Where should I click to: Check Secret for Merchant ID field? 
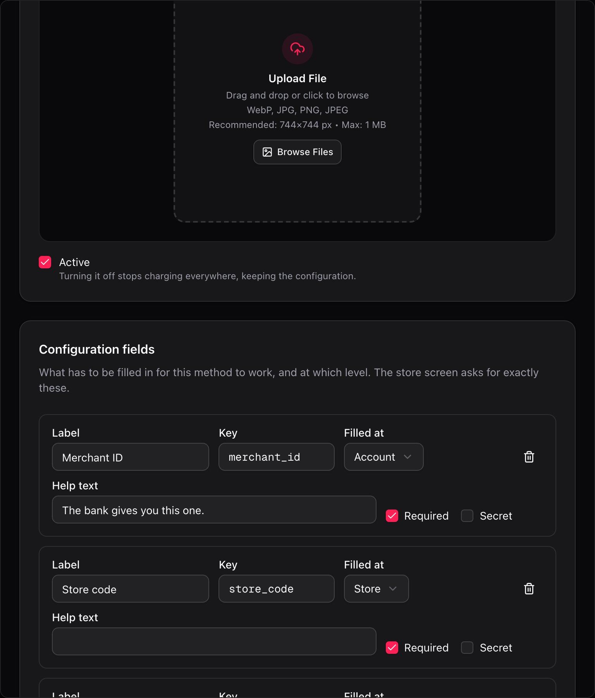pyautogui.click(x=467, y=516)
